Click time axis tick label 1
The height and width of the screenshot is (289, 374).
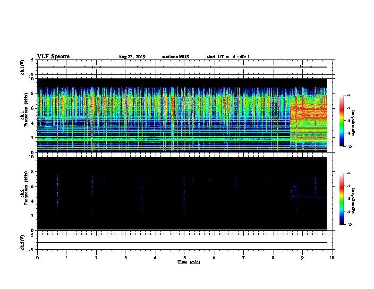pyautogui.click(x=67, y=258)
